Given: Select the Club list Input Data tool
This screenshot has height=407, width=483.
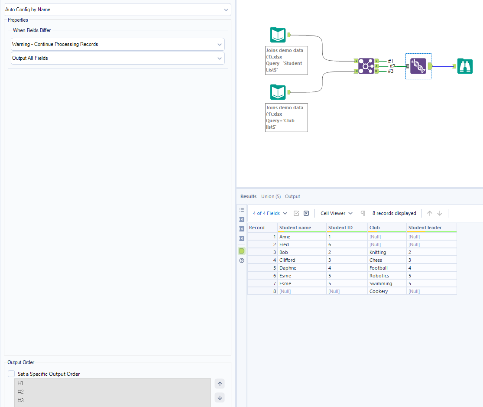Looking at the screenshot, I should click(x=278, y=92).
